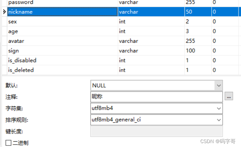
Task: Open the comment editor ellipsis button
Action: coord(229,96)
